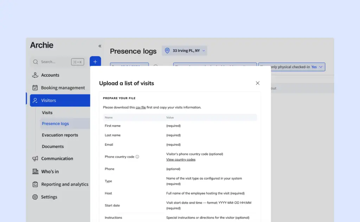This screenshot has height=222, width=360.
Task: Close the Upload a list of visits dialog
Action: coord(258,83)
